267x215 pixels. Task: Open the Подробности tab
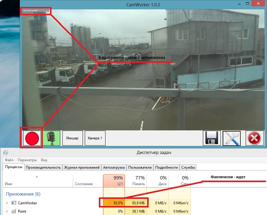click(x=166, y=168)
